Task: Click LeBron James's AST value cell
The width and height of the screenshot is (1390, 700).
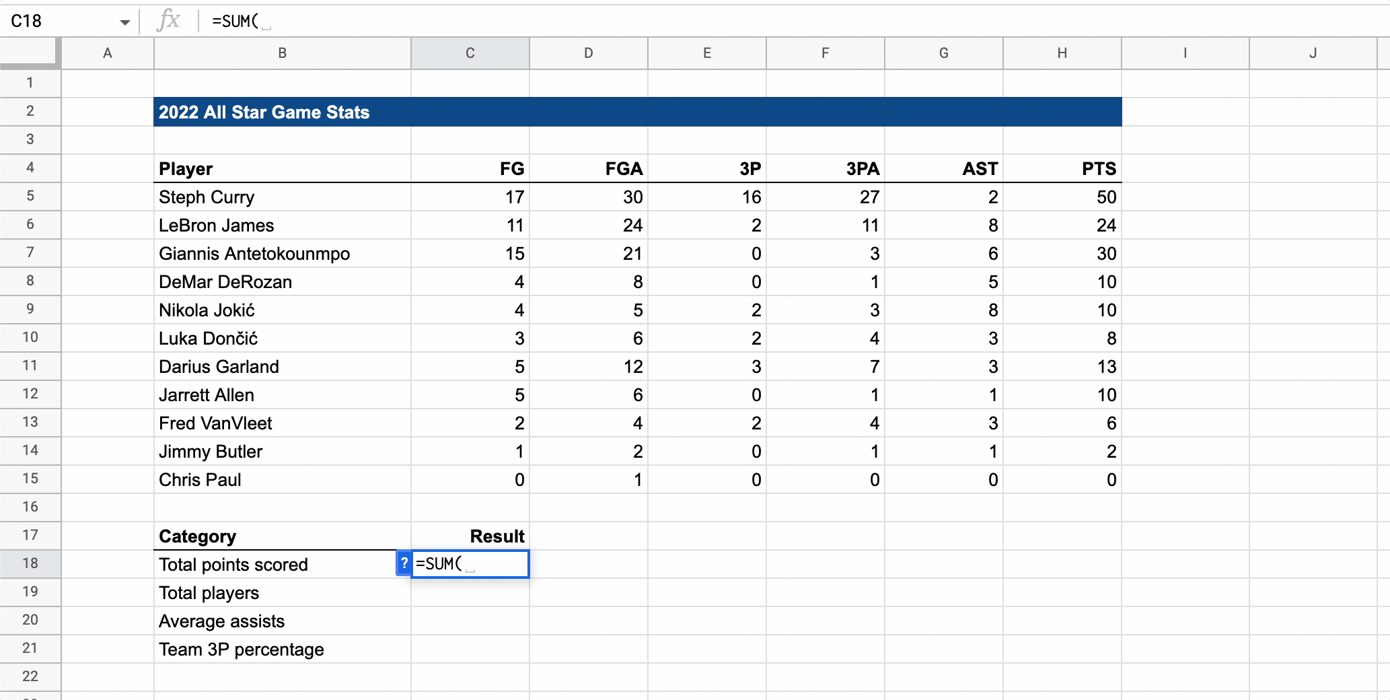Action: click(x=943, y=225)
